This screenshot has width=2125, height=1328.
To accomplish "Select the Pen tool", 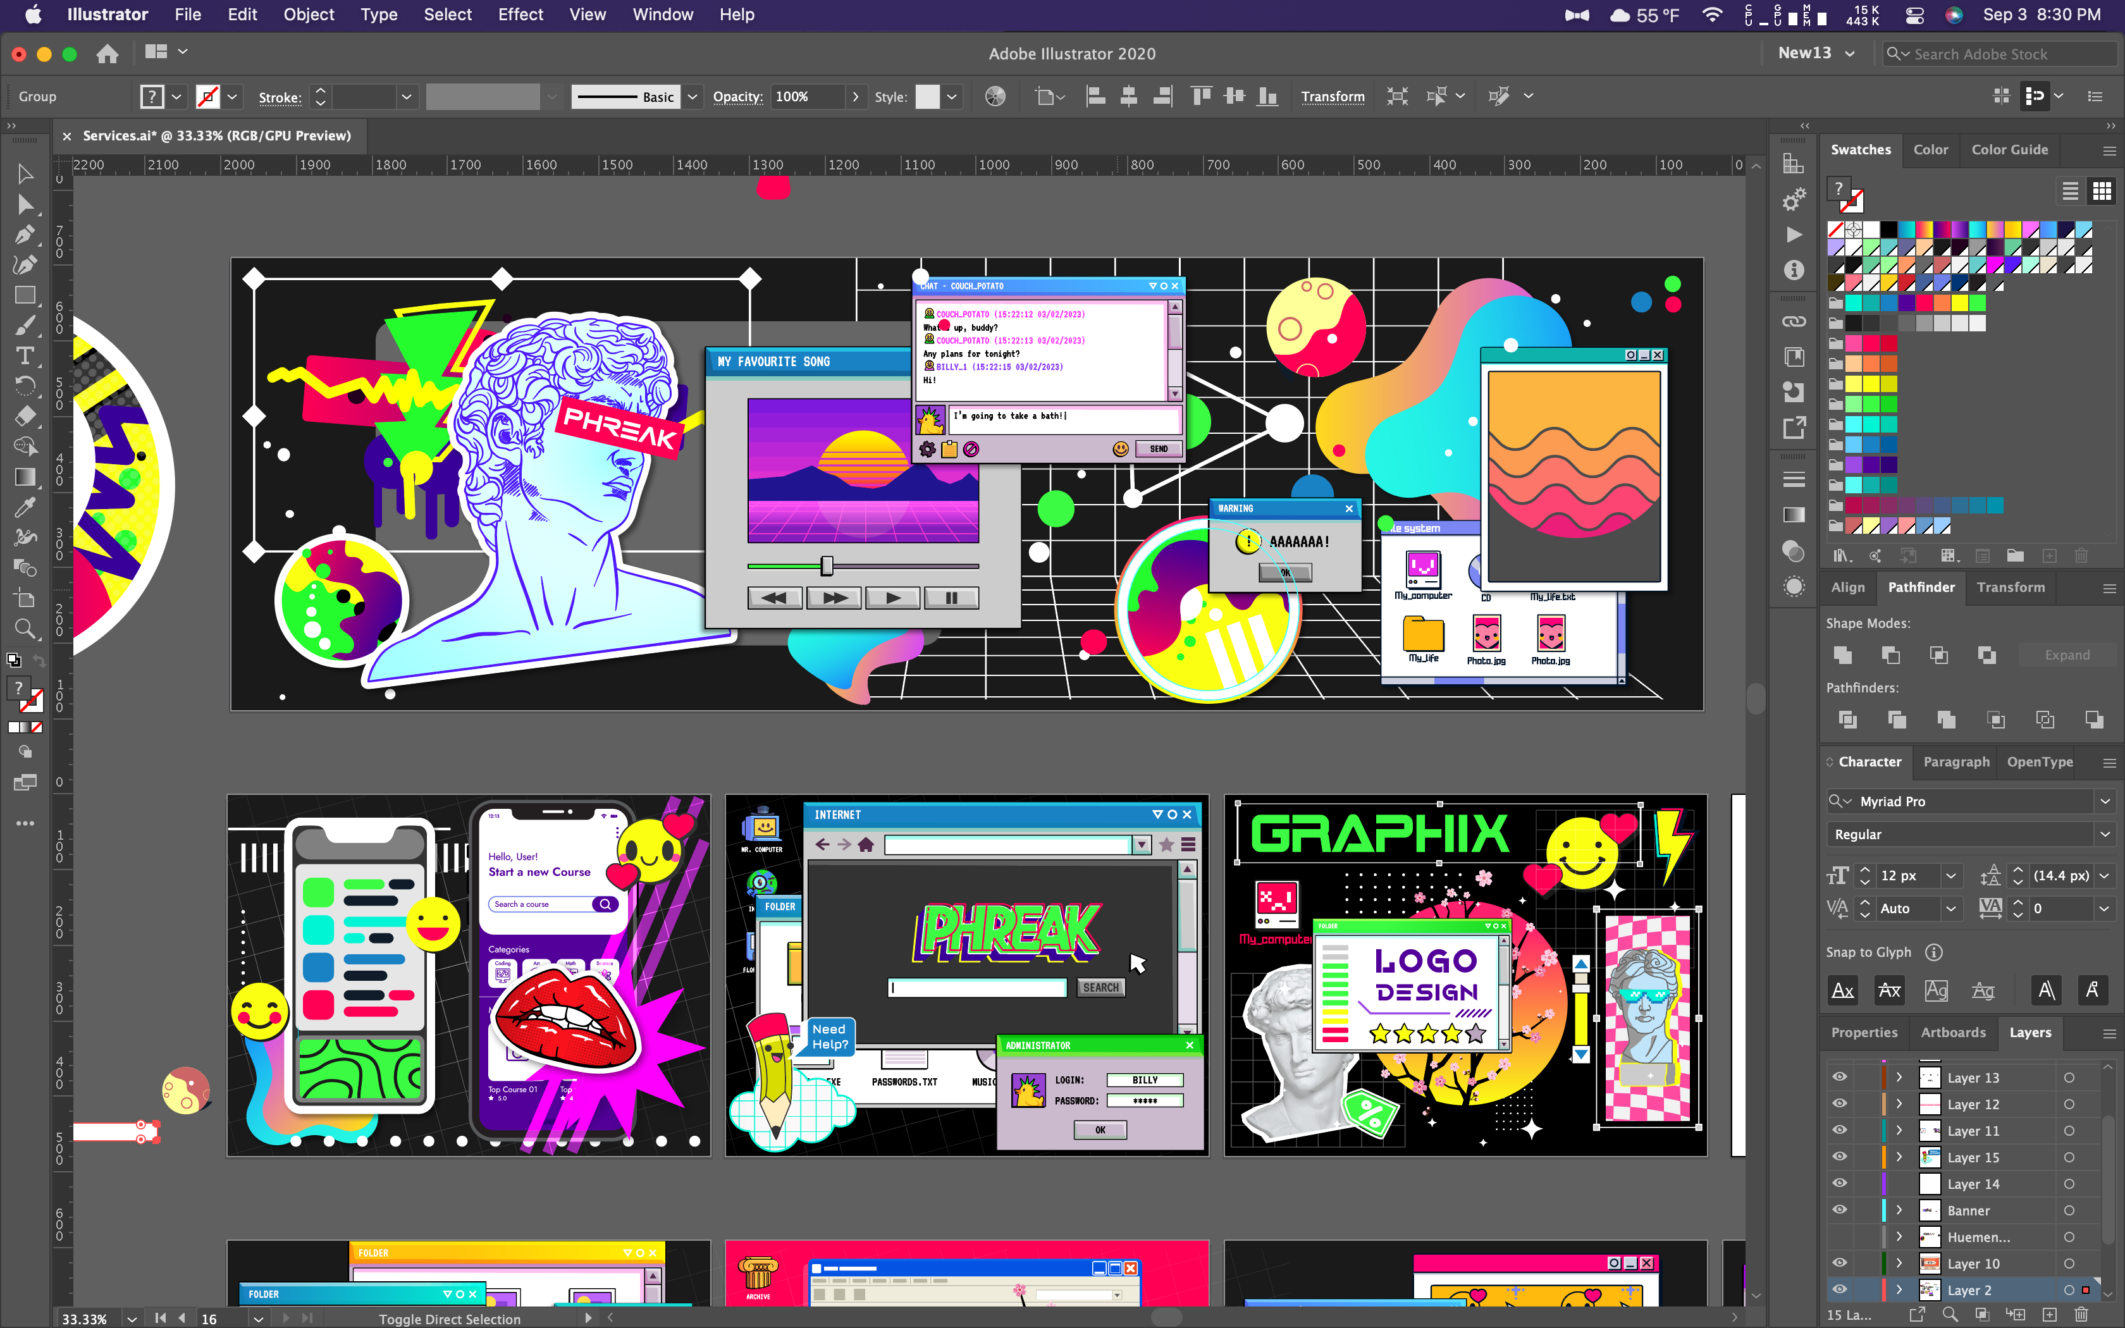I will (25, 235).
